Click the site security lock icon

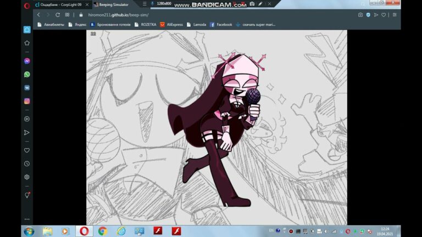[81, 15]
